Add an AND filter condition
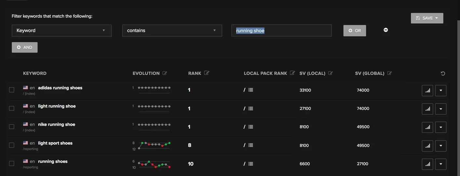 click(25, 47)
